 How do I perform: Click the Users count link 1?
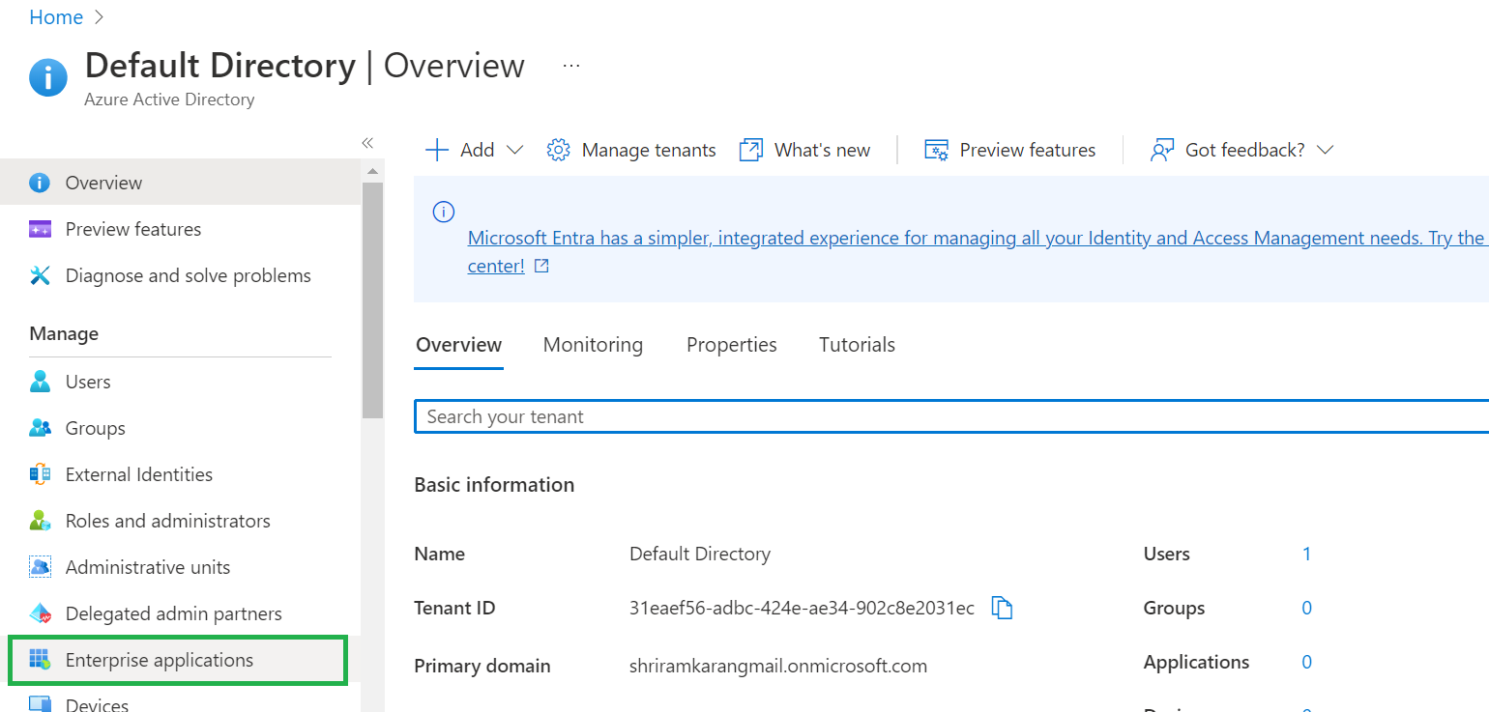(x=1306, y=554)
